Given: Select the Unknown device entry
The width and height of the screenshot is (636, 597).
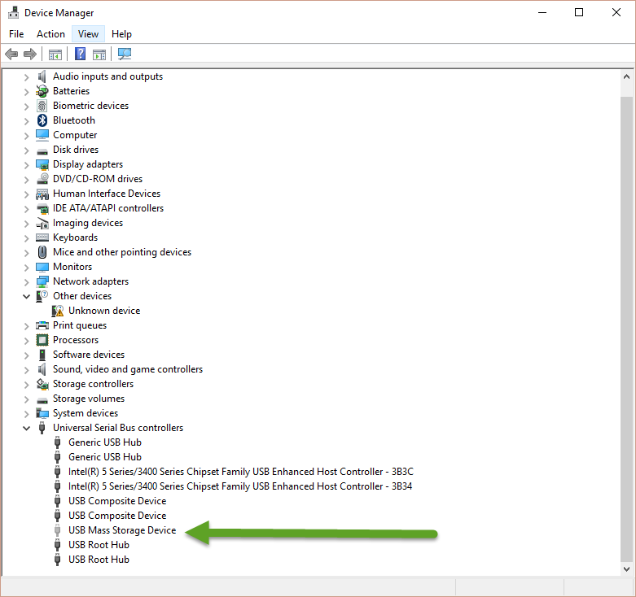Looking at the screenshot, I should pyautogui.click(x=104, y=311).
